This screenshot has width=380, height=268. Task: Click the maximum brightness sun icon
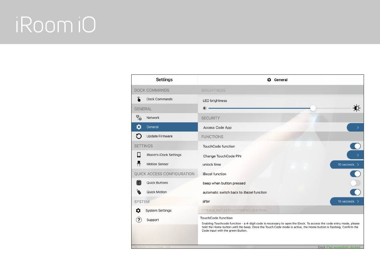tap(356, 108)
